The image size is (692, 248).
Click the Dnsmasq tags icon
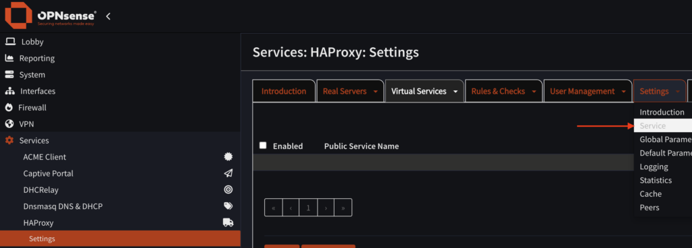point(228,206)
